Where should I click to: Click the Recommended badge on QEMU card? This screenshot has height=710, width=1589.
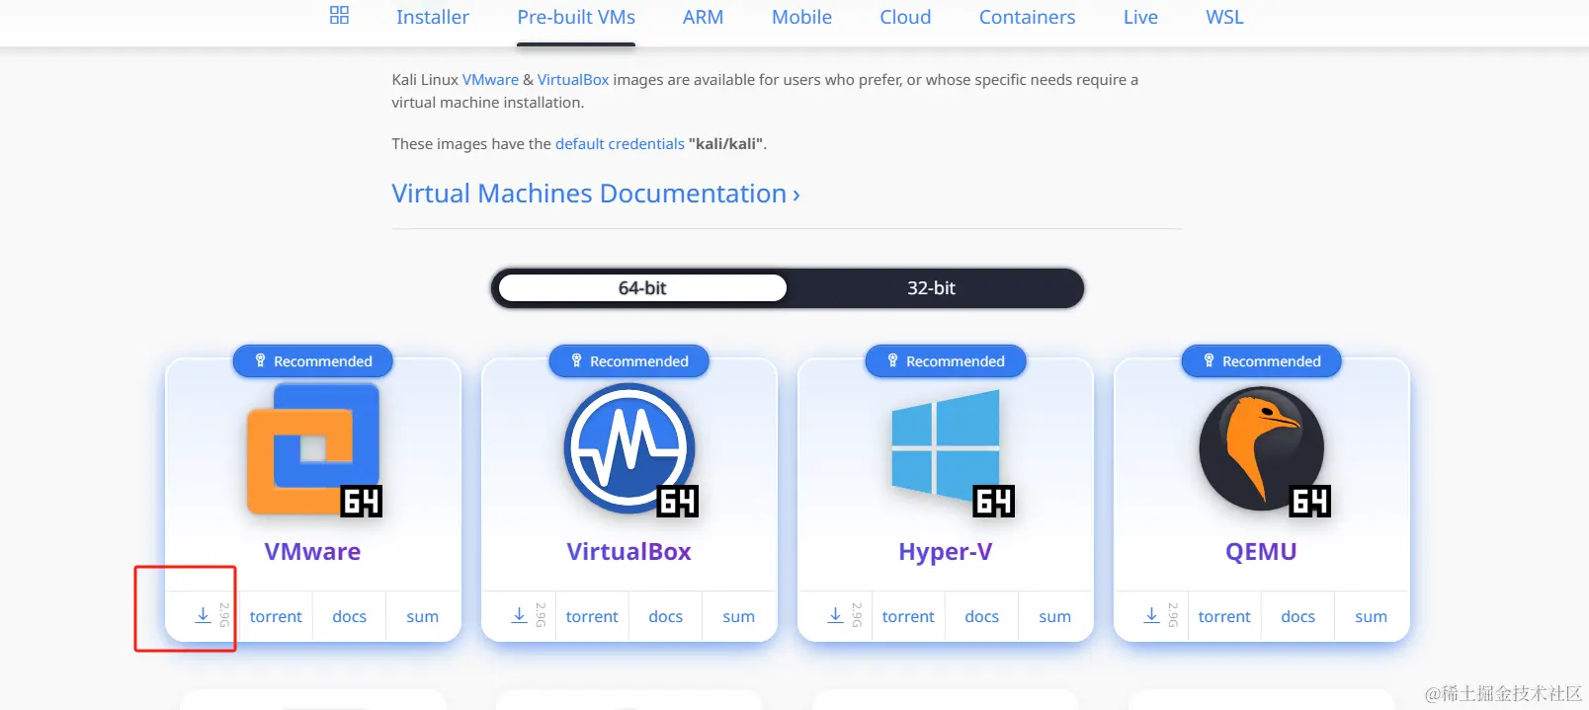pos(1262,361)
